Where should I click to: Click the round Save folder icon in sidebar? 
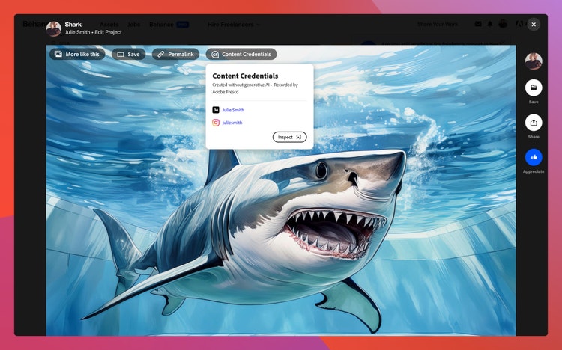coord(534,87)
